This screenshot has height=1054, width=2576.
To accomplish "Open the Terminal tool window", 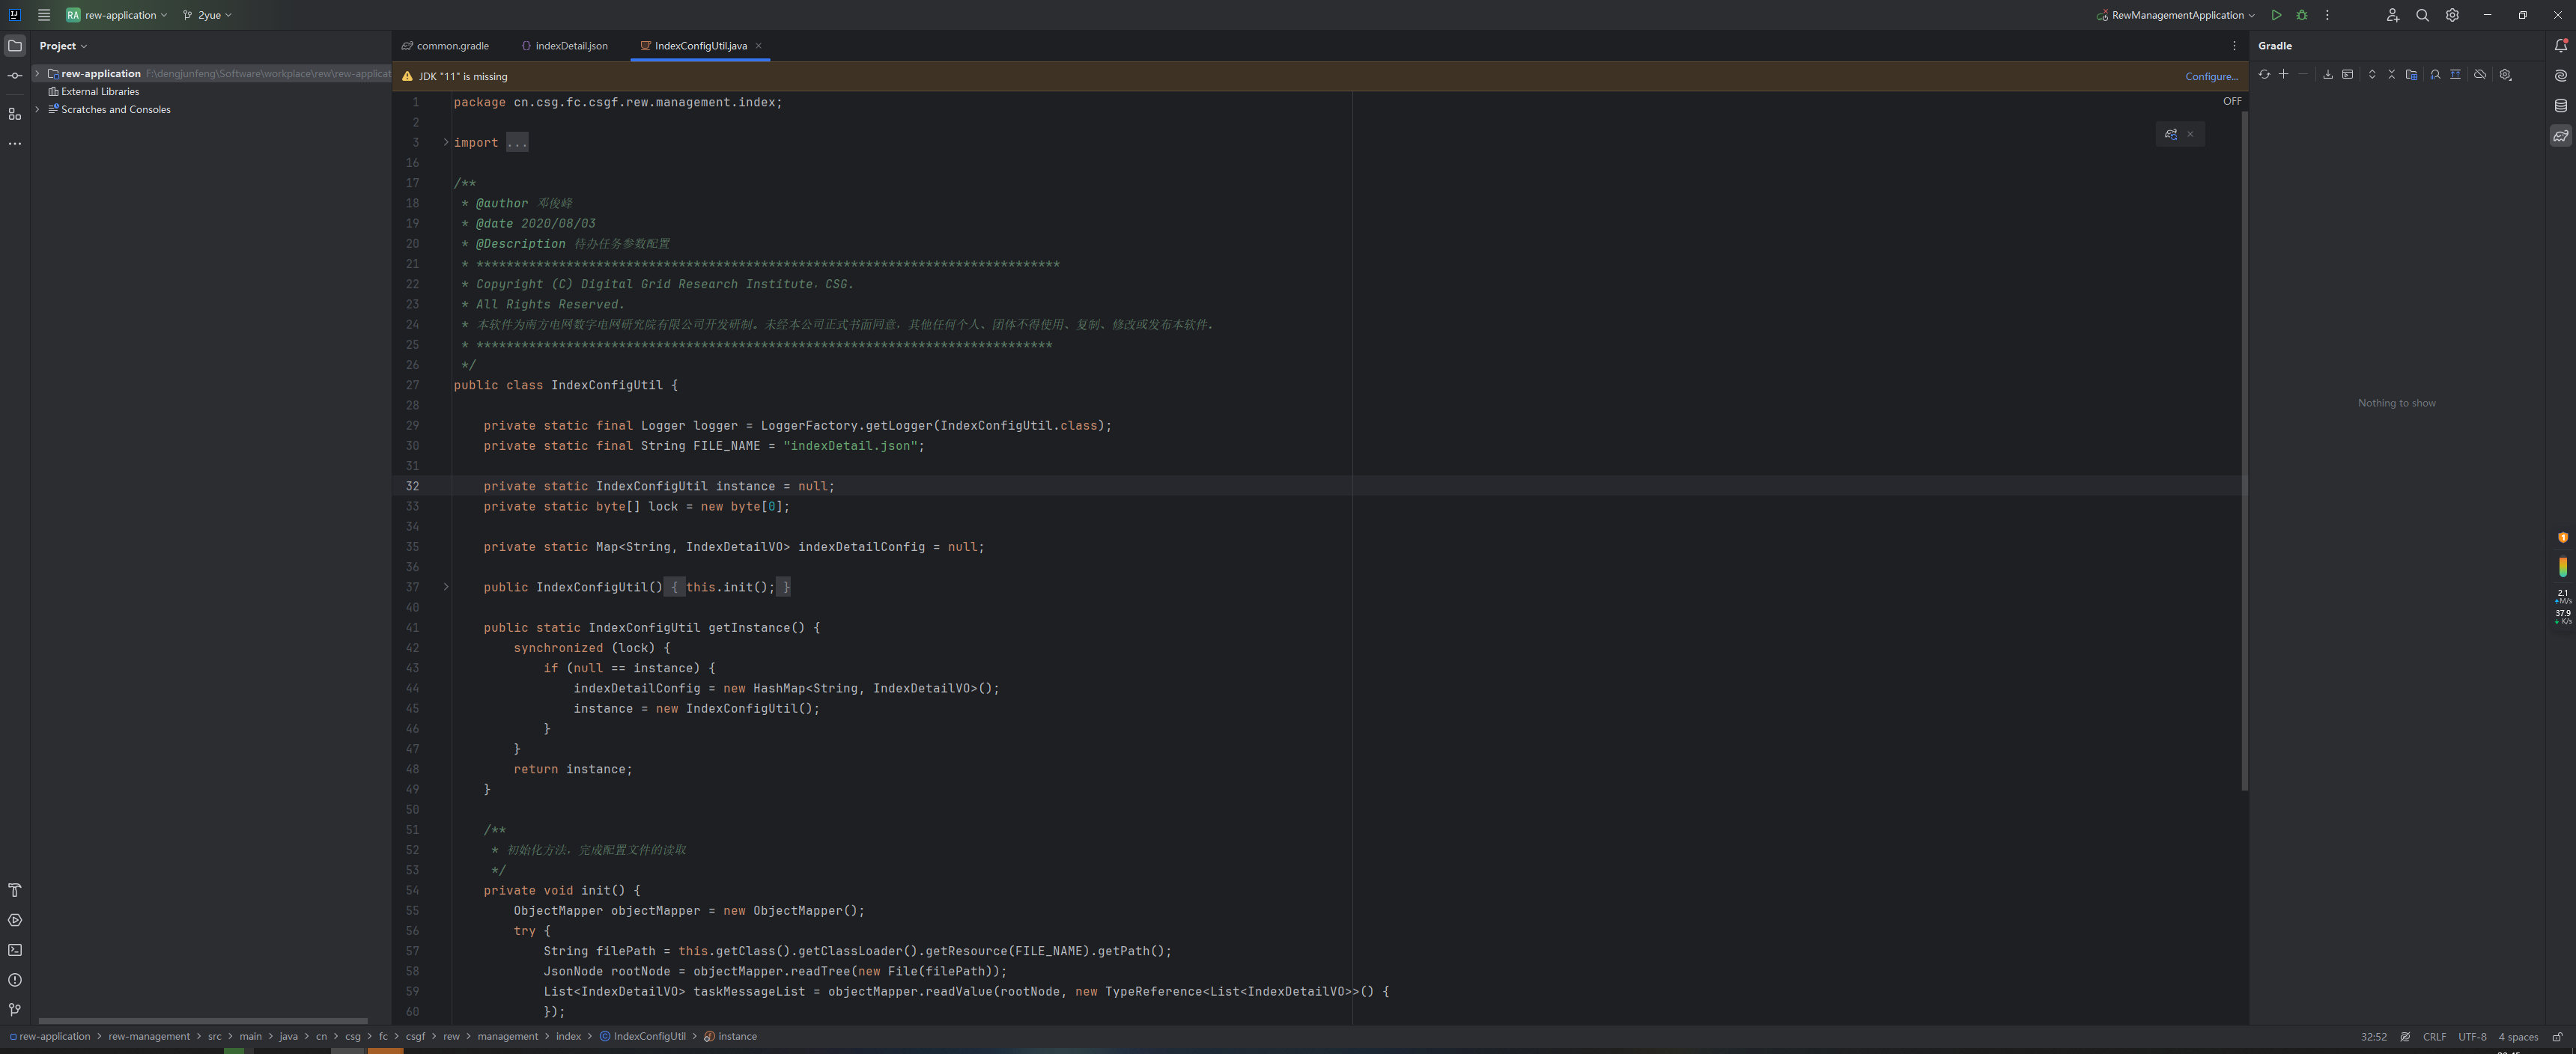I will 15,950.
